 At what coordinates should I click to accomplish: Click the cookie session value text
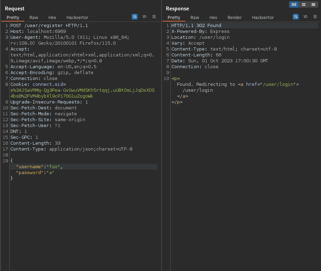point(82,93)
